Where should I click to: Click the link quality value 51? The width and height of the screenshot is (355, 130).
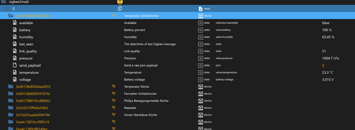324,51
